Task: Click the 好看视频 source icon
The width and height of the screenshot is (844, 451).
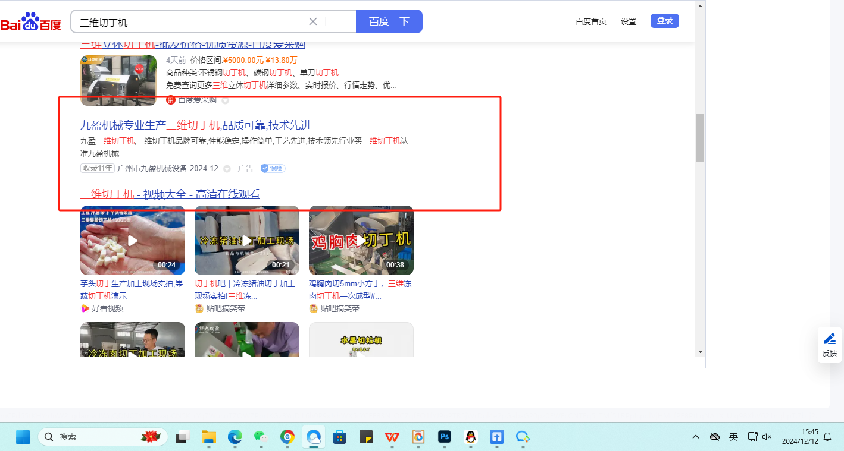Action: 85,308
